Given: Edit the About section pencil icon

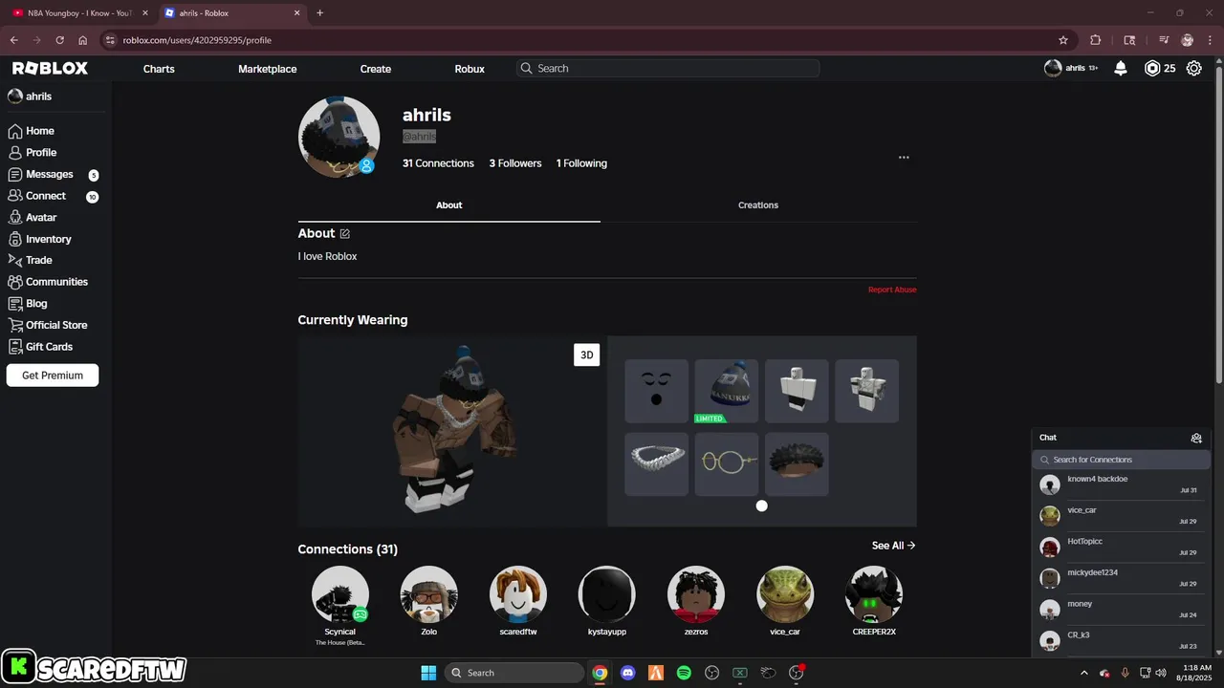Looking at the screenshot, I should click(345, 234).
